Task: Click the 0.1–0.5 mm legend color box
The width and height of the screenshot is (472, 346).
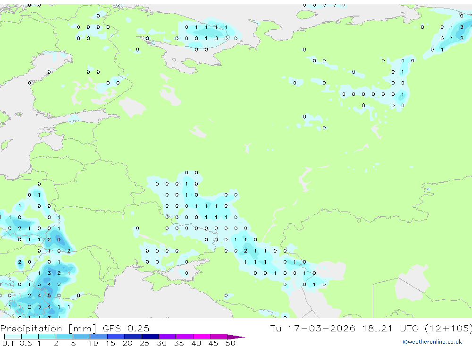Action: [13, 337]
